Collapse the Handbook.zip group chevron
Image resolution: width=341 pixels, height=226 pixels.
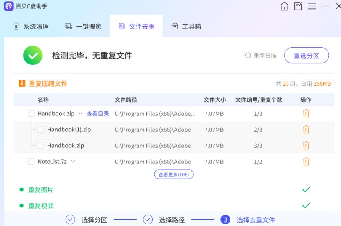click(80, 114)
